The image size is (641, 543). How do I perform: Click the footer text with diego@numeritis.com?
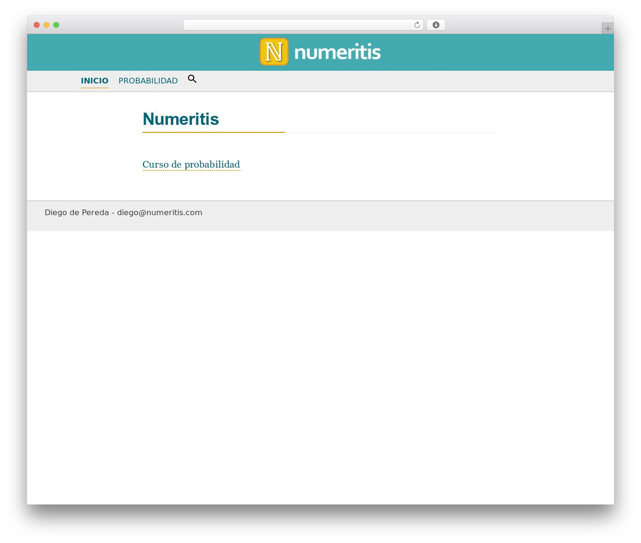point(123,212)
